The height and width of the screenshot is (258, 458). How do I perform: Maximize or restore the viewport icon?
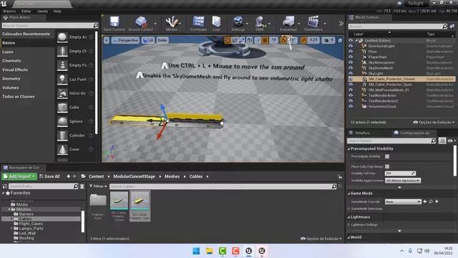(340, 40)
